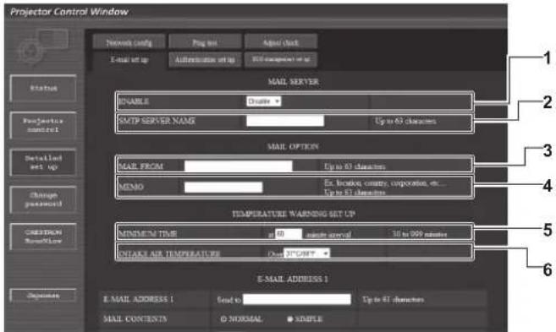This screenshot has height=332, width=556.
Task: Switch to the Authentication set up tab
Action: coord(205,59)
